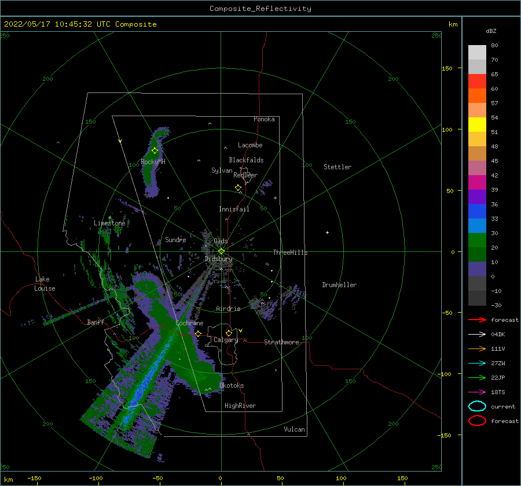Click the Limestone label

(x=109, y=223)
